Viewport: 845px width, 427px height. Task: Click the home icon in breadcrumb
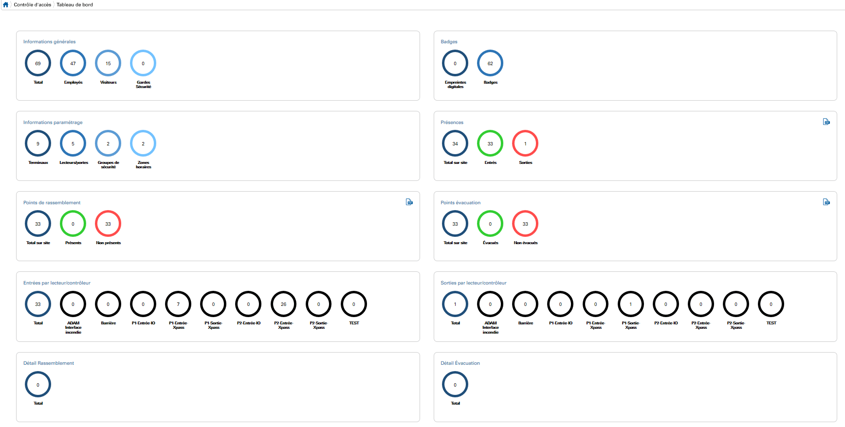6,4
